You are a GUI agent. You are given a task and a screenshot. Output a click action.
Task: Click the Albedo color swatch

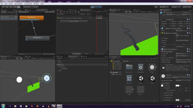(x=177, y=86)
